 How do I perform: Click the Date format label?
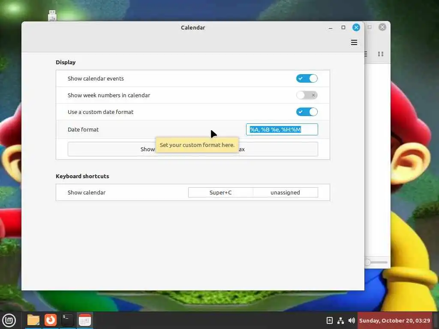(x=83, y=129)
